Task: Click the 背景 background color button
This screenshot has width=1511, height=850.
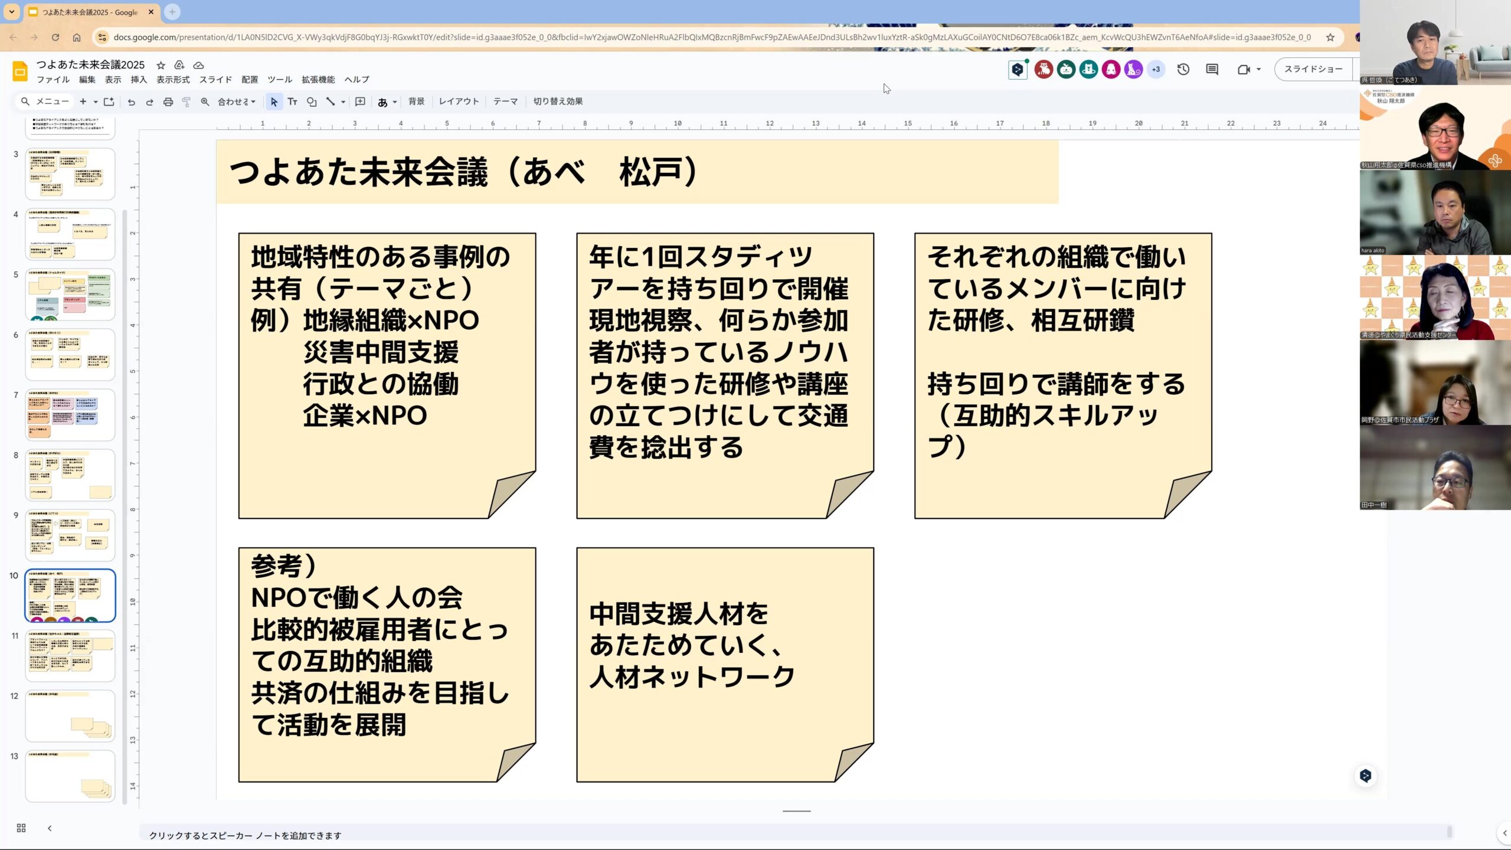Action: click(416, 102)
